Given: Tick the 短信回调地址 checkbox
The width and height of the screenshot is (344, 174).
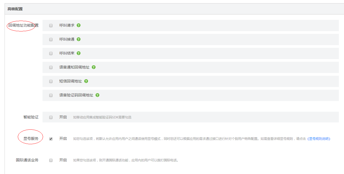Looking at the screenshot, I should [51, 81].
